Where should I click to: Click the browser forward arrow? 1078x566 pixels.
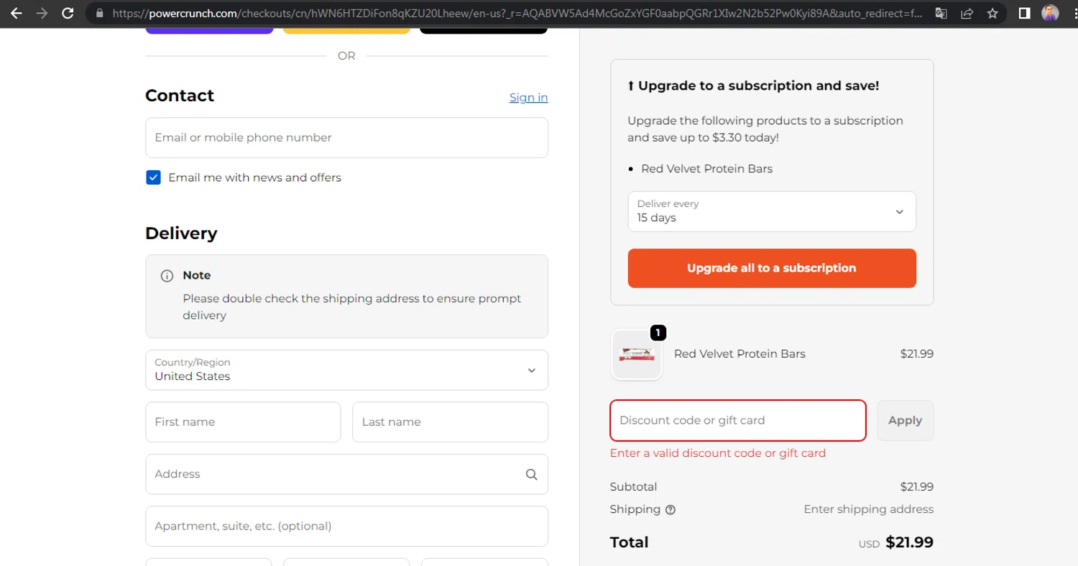(42, 13)
